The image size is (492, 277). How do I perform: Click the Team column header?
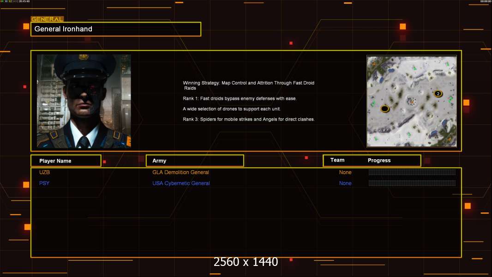coord(337,160)
